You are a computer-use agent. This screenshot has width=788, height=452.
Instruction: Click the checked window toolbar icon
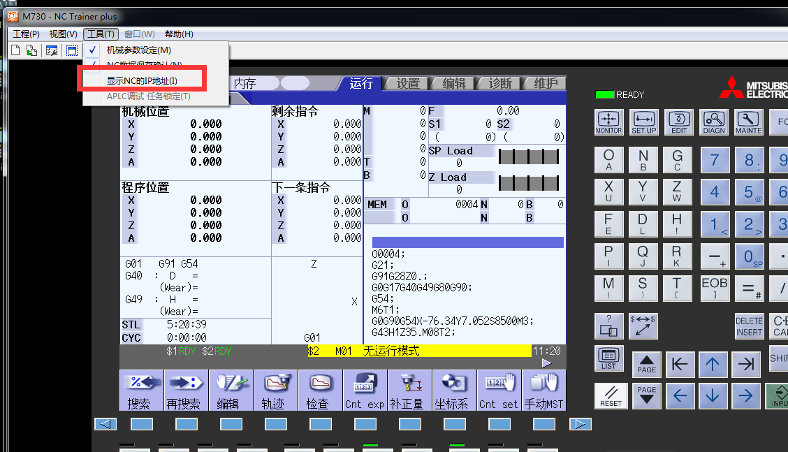click(51, 50)
